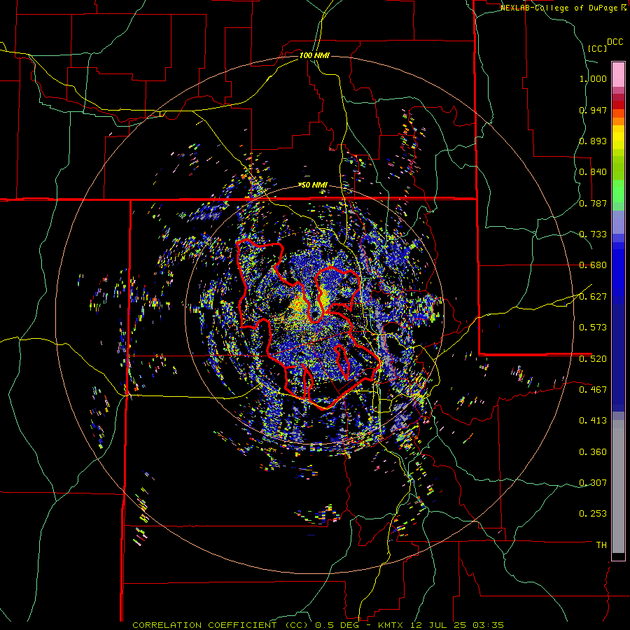Click the 0.467 legend value
The width and height of the screenshot is (630, 630).
coord(593,390)
